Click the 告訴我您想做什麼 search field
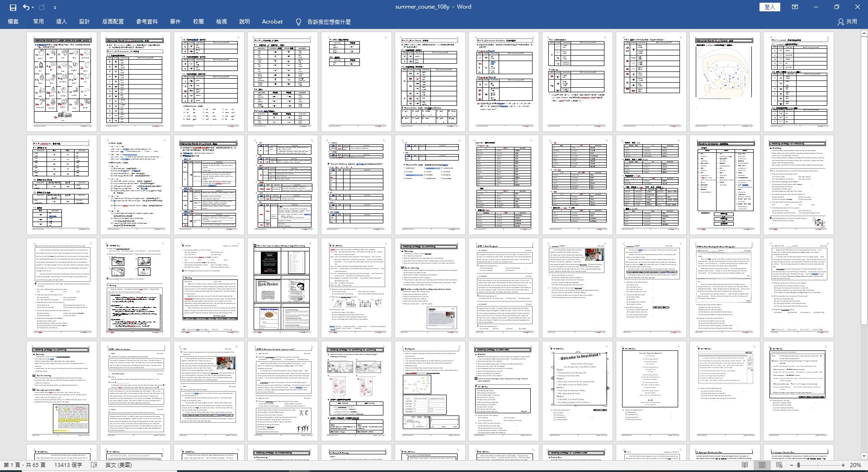This screenshot has height=472, width=868. coord(329,22)
